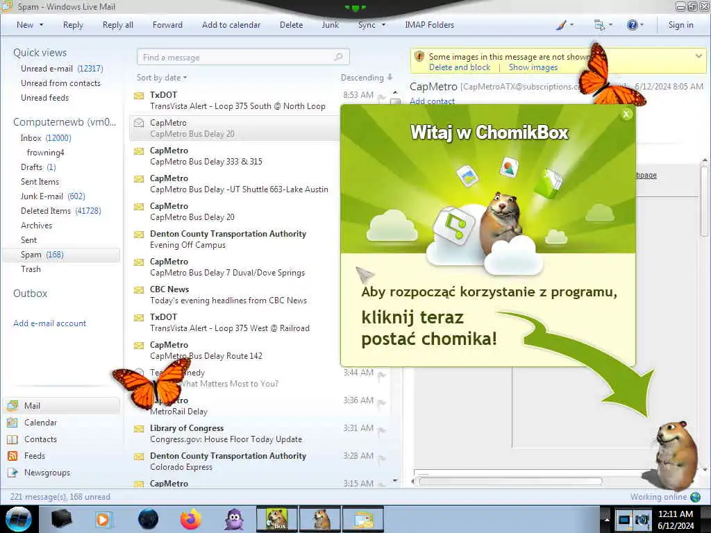Click Forward in the toolbar
This screenshot has height=533, width=711.
[x=167, y=25]
